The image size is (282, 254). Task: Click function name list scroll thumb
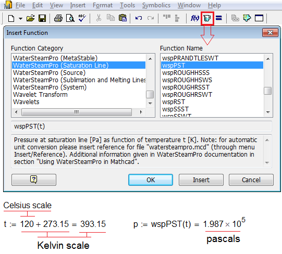pyautogui.click(x=267, y=91)
